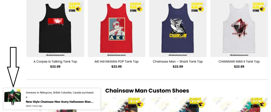The height and width of the screenshot is (112, 271).
Task: Open the white CHAINSAW MAN II tank top image
Action: [x=239, y=28]
